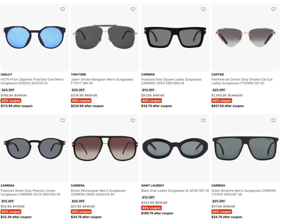The image size is (282, 221).
Task: Add Saint Laurent oval sunglasses to favorites
Action: 203,121
